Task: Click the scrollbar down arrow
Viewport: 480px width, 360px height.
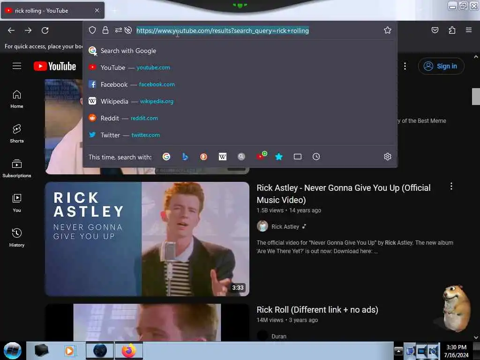Action: click(476, 337)
